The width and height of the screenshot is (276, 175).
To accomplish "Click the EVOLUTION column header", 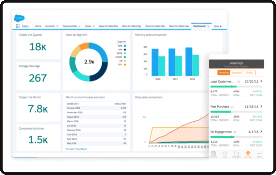I will 120,104.
